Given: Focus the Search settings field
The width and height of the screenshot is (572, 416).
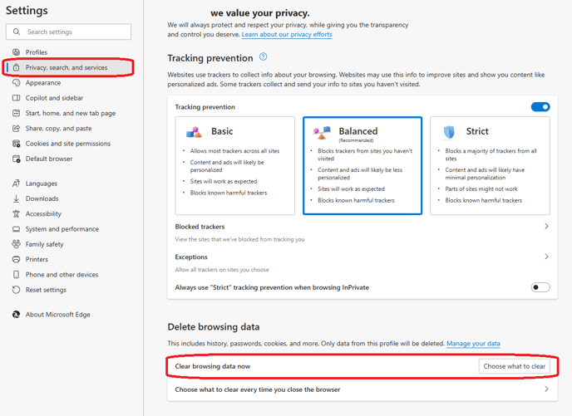Looking at the screenshot, I should (x=68, y=32).
